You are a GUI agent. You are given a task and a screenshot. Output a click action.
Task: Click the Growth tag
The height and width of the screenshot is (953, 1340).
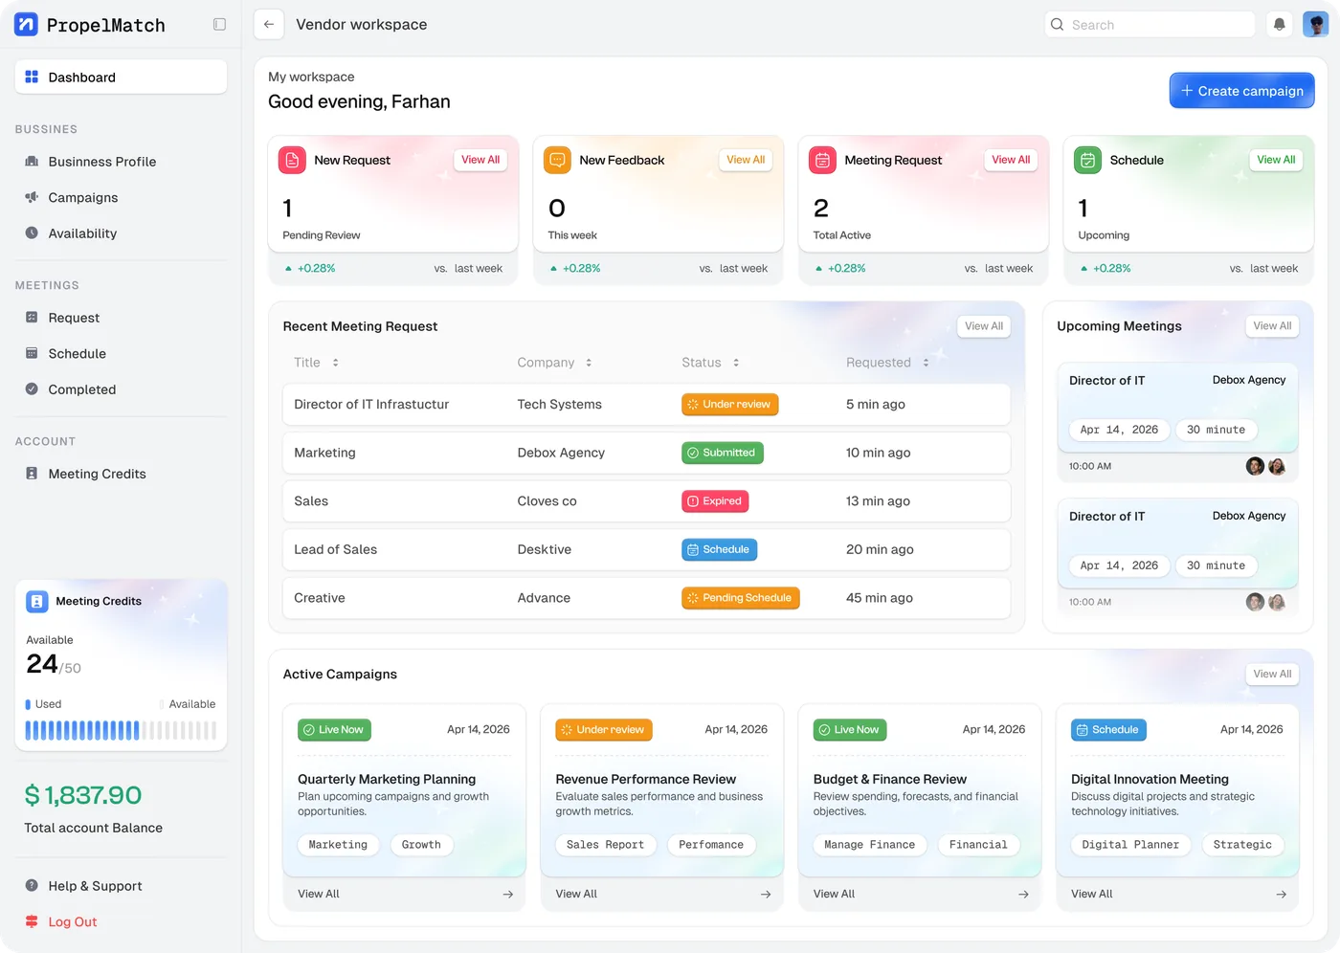(421, 845)
